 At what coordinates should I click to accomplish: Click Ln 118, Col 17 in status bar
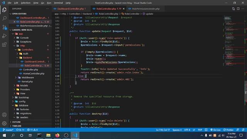(163, 130)
